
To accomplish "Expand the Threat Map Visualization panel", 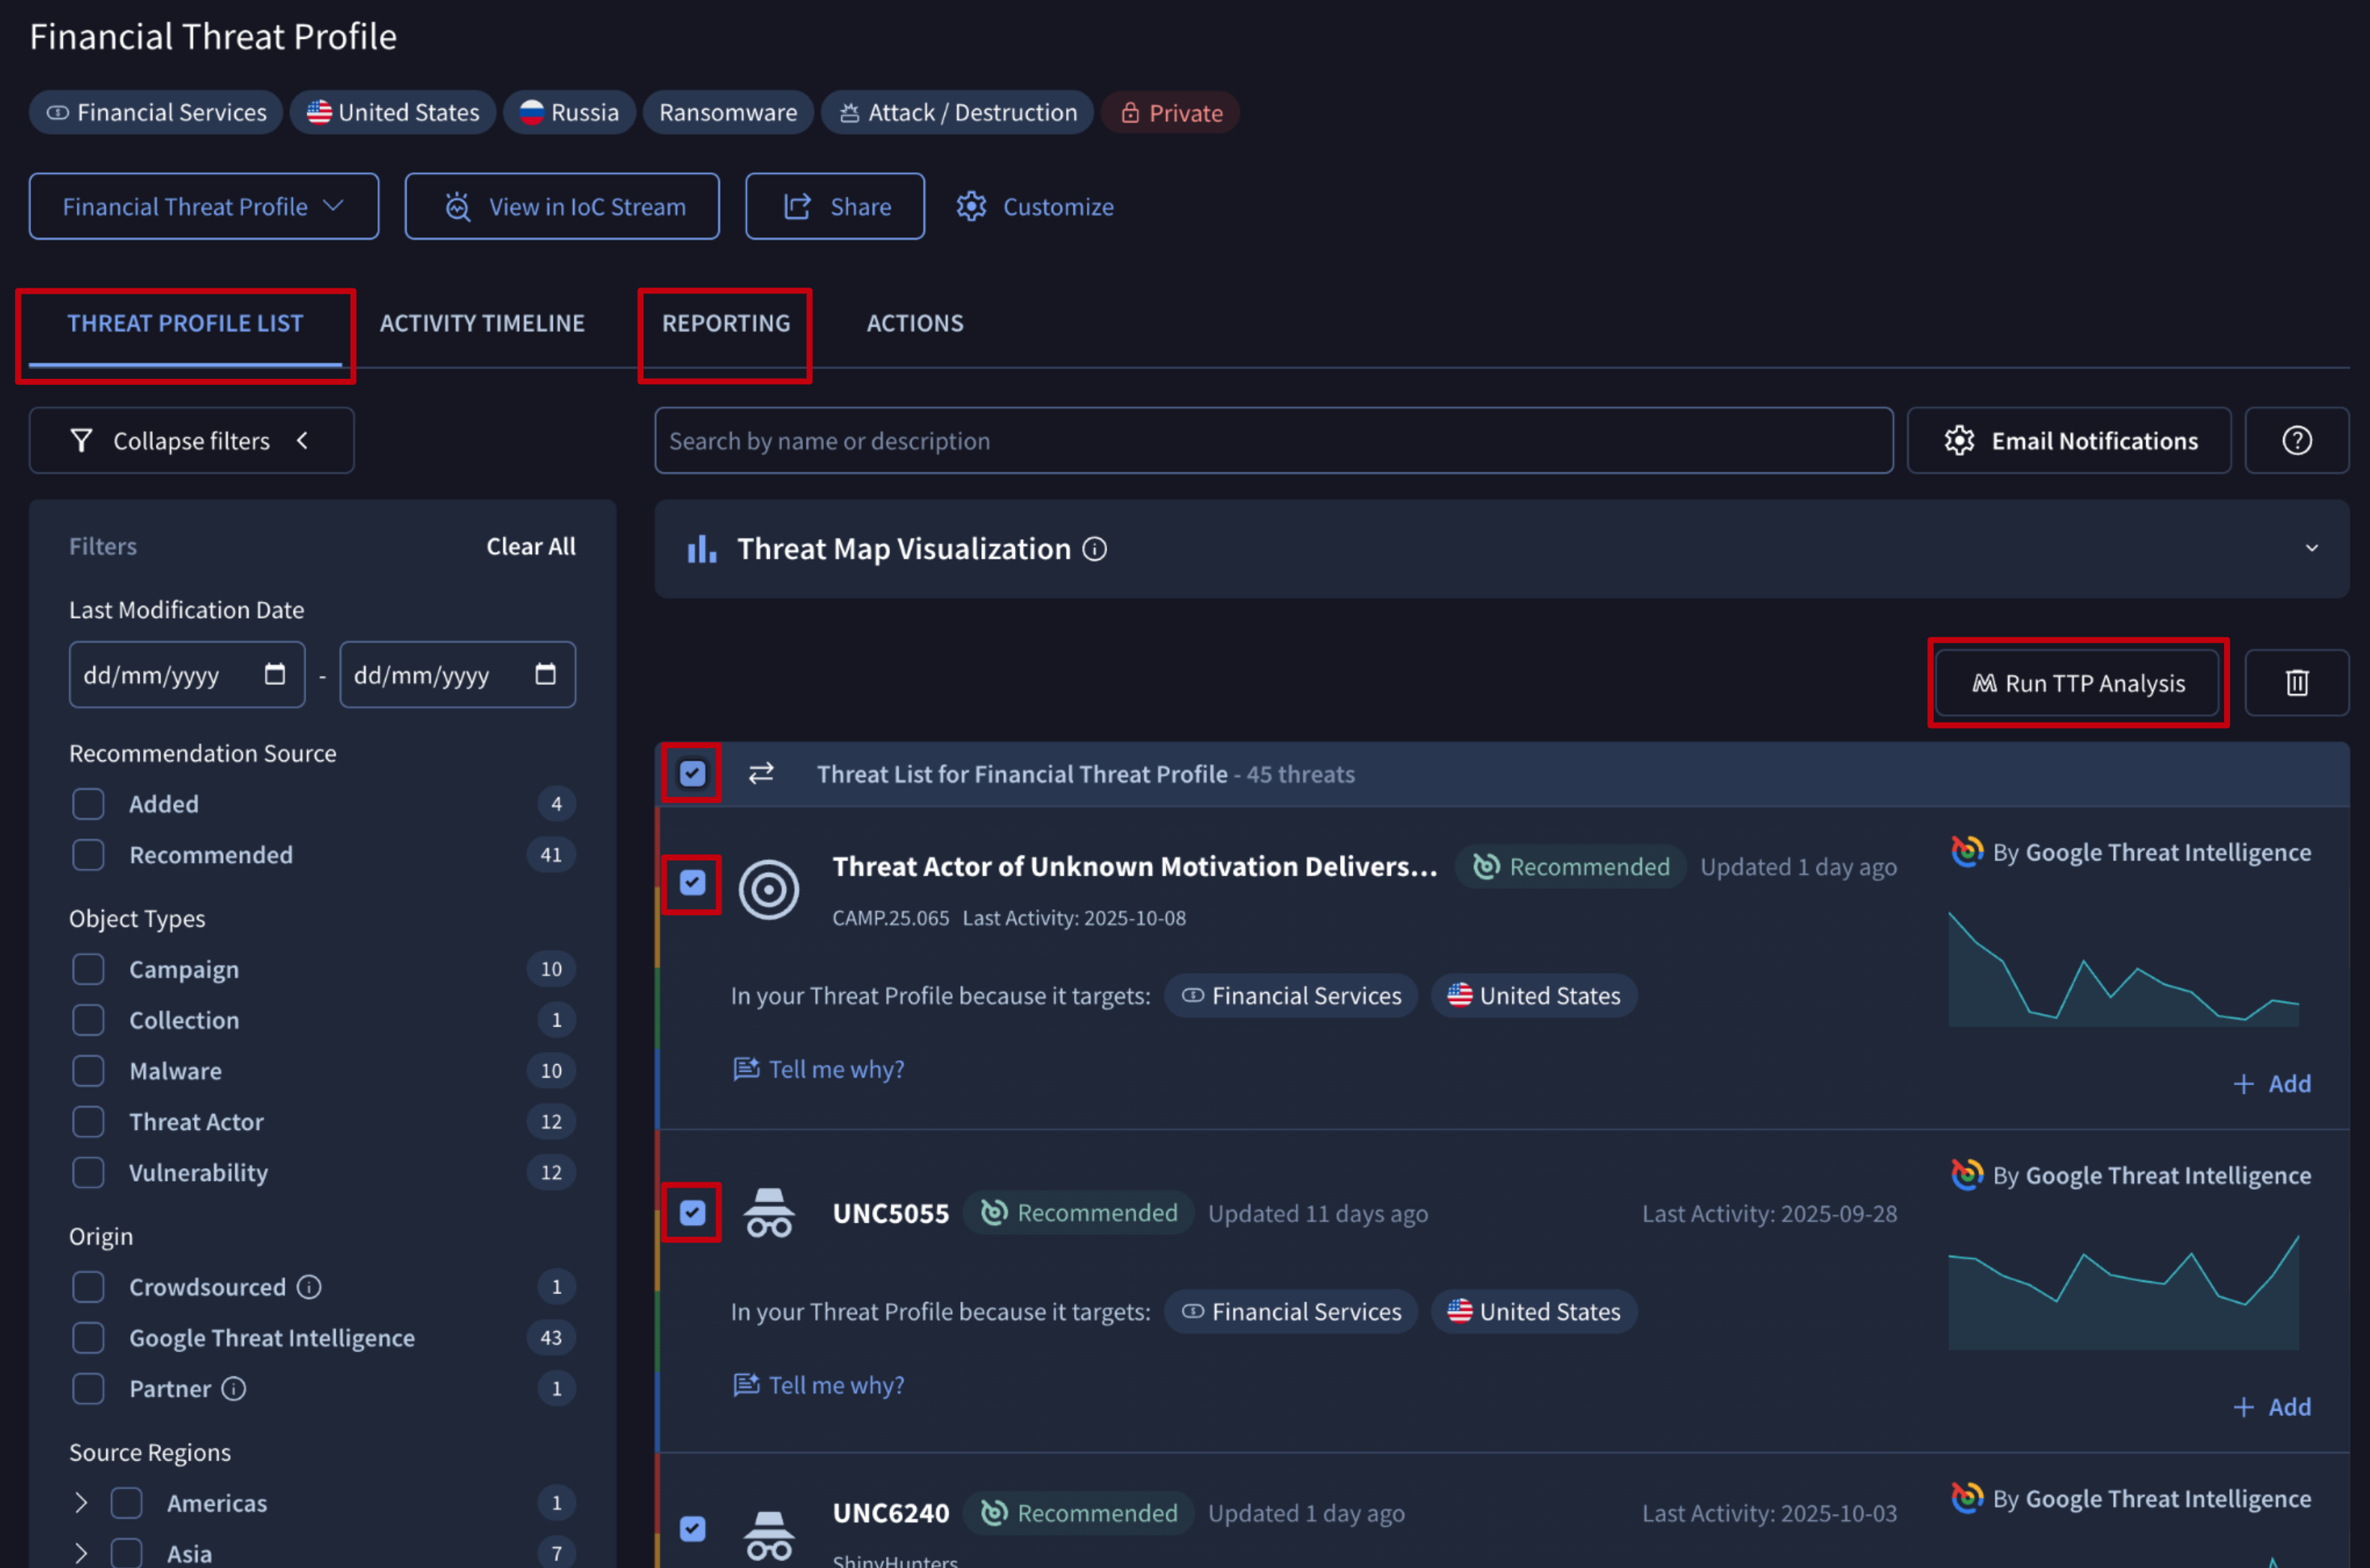I will 2311,548.
